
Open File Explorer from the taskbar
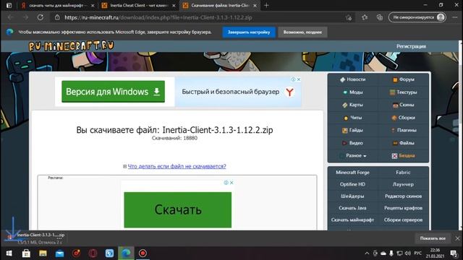coord(43,253)
